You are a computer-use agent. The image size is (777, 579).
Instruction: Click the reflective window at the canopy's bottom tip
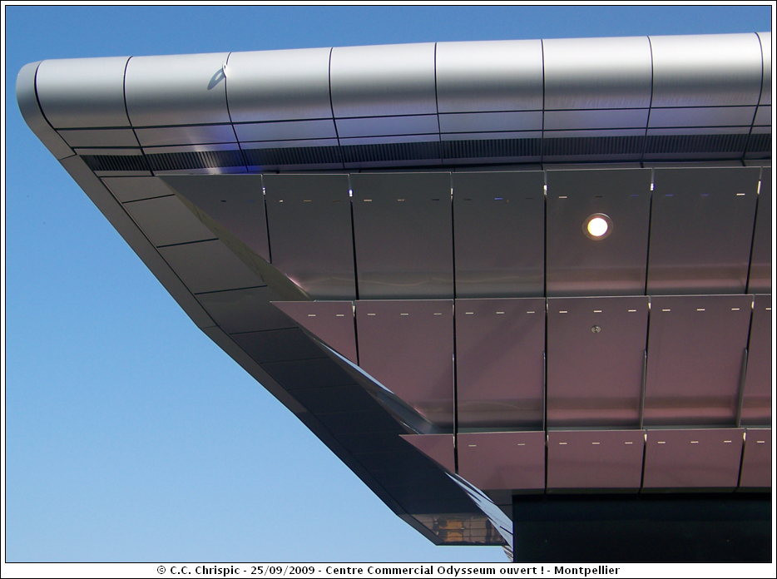pyautogui.click(x=462, y=527)
